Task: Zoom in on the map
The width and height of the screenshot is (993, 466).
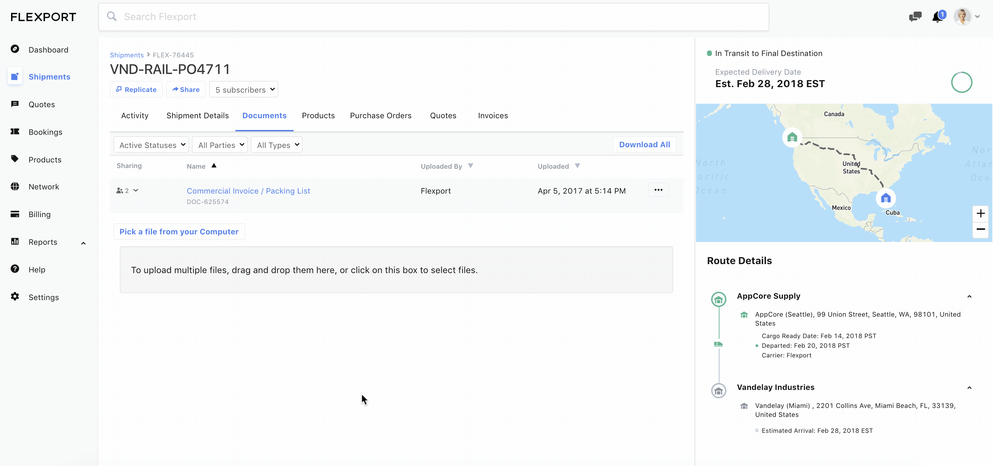Action: (980, 213)
